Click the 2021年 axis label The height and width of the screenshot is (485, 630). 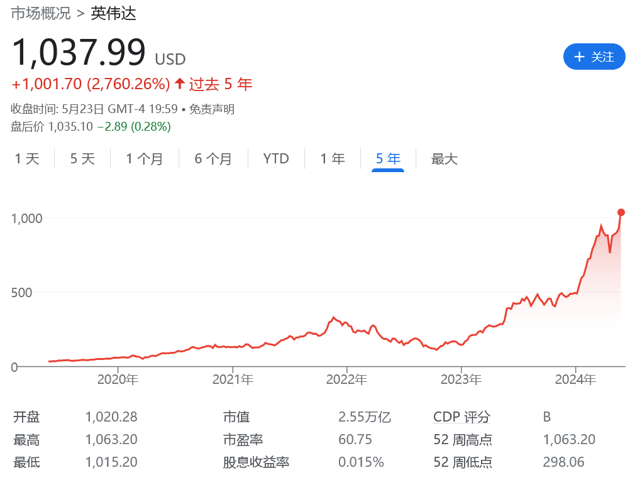233,379
